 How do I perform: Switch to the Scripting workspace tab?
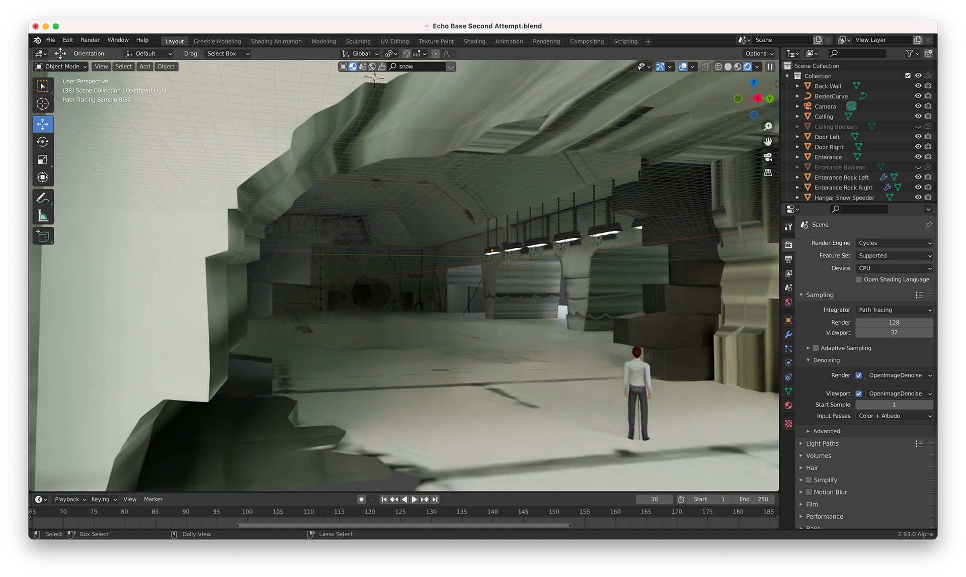pos(625,41)
